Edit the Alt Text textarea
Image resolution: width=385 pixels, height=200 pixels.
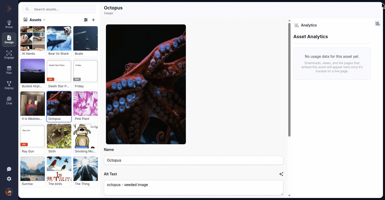click(x=194, y=188)
